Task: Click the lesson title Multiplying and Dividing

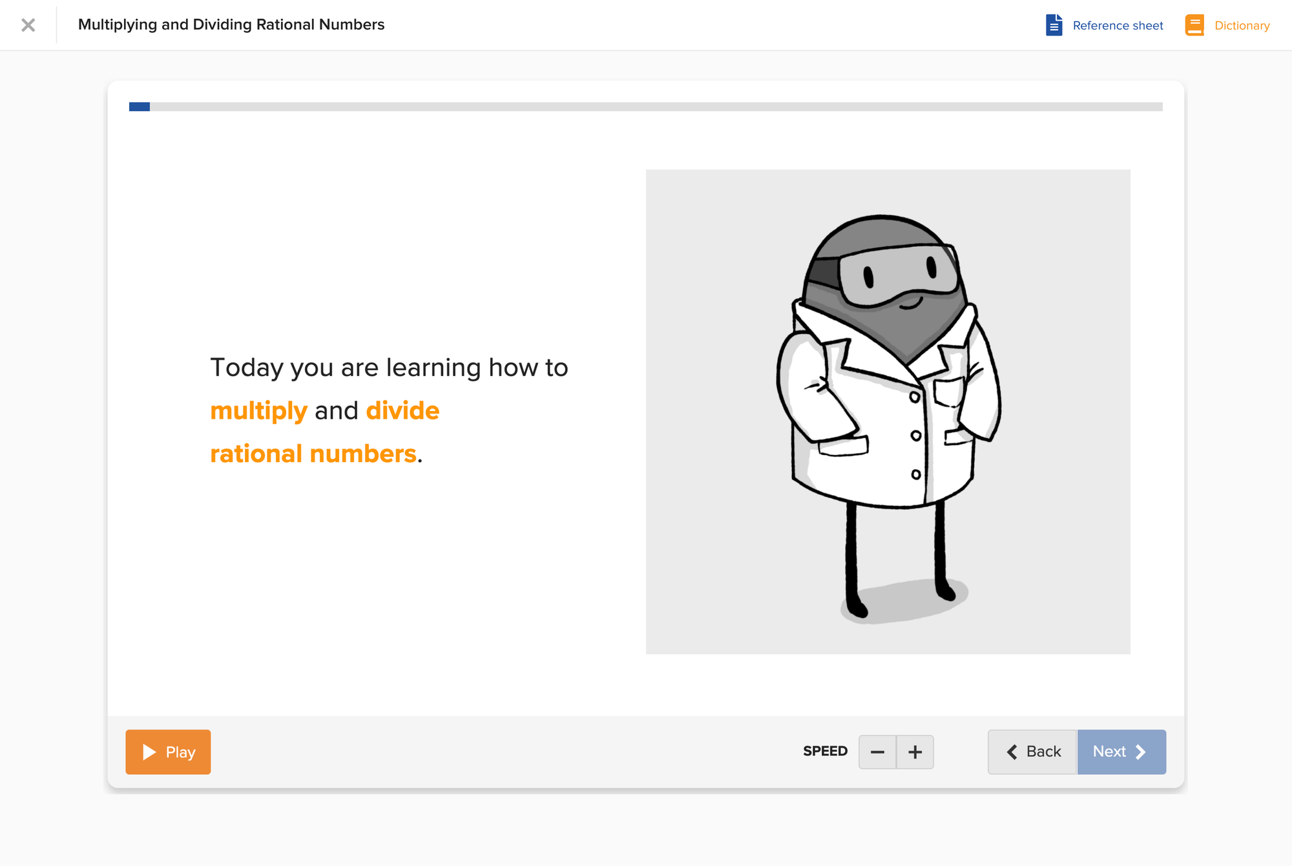Action: 231,25
